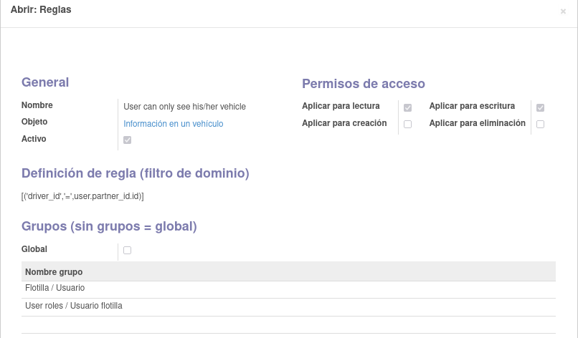Click the Definición de regla heading
Image resolution: width=578 pixels, height=338 pixels.
136,173
